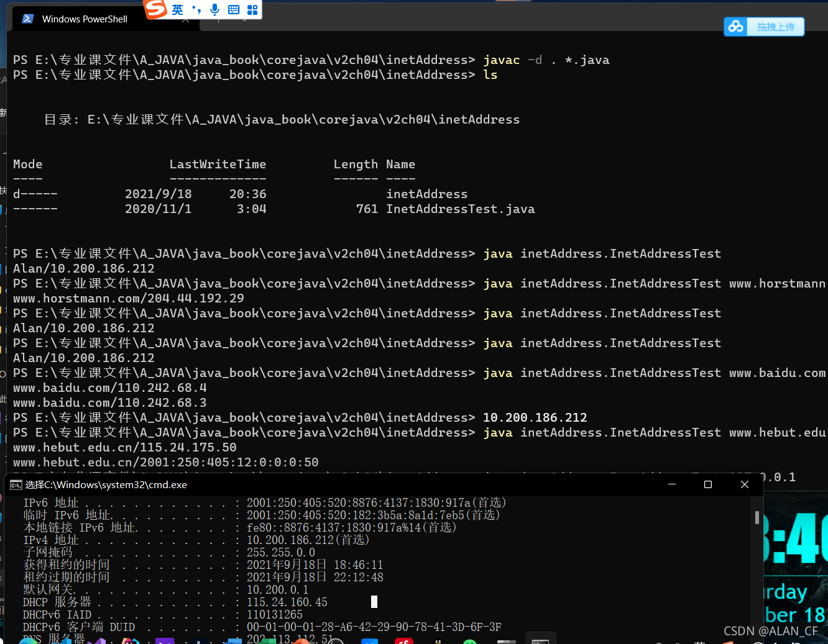Click the 'd-----' mode entry

point(35,194)
